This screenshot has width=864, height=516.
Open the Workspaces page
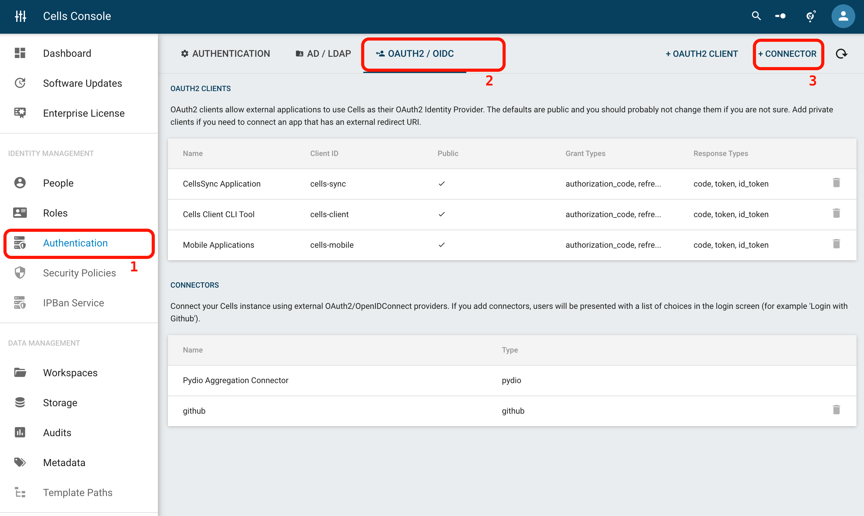click(x=70, y=372)
